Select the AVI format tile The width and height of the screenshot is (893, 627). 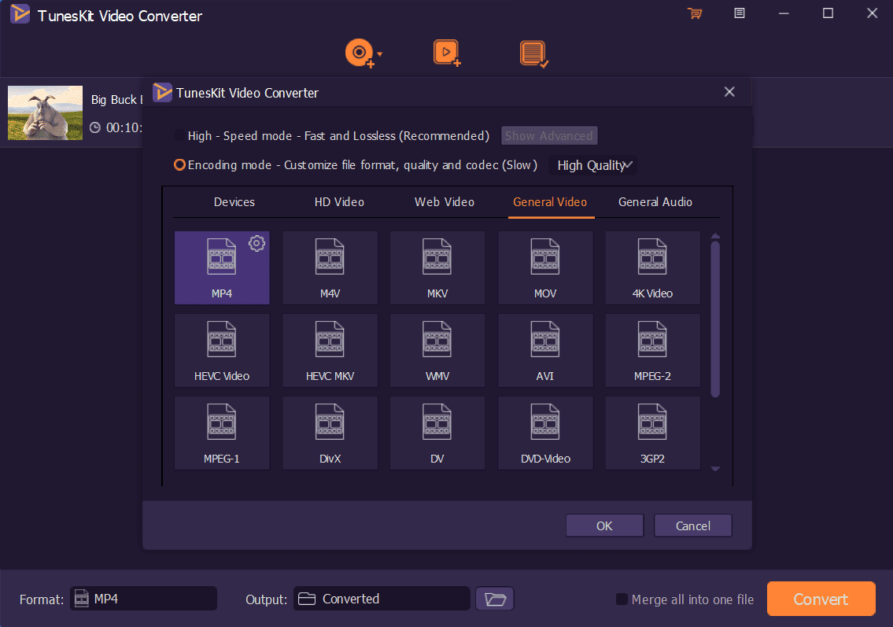pos(545,350)
